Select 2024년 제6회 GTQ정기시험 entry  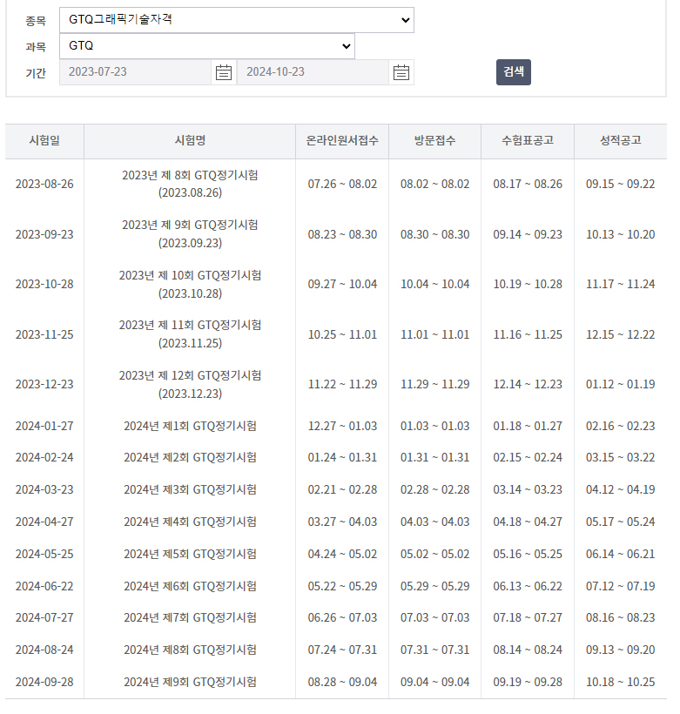point(190,587)
